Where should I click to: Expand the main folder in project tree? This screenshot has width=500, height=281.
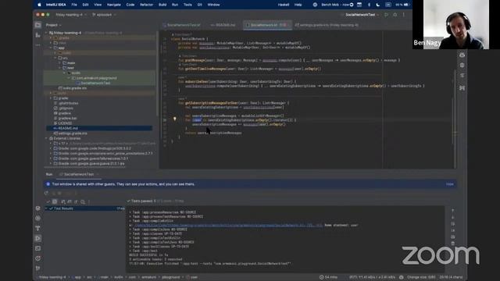coord(60,62)
